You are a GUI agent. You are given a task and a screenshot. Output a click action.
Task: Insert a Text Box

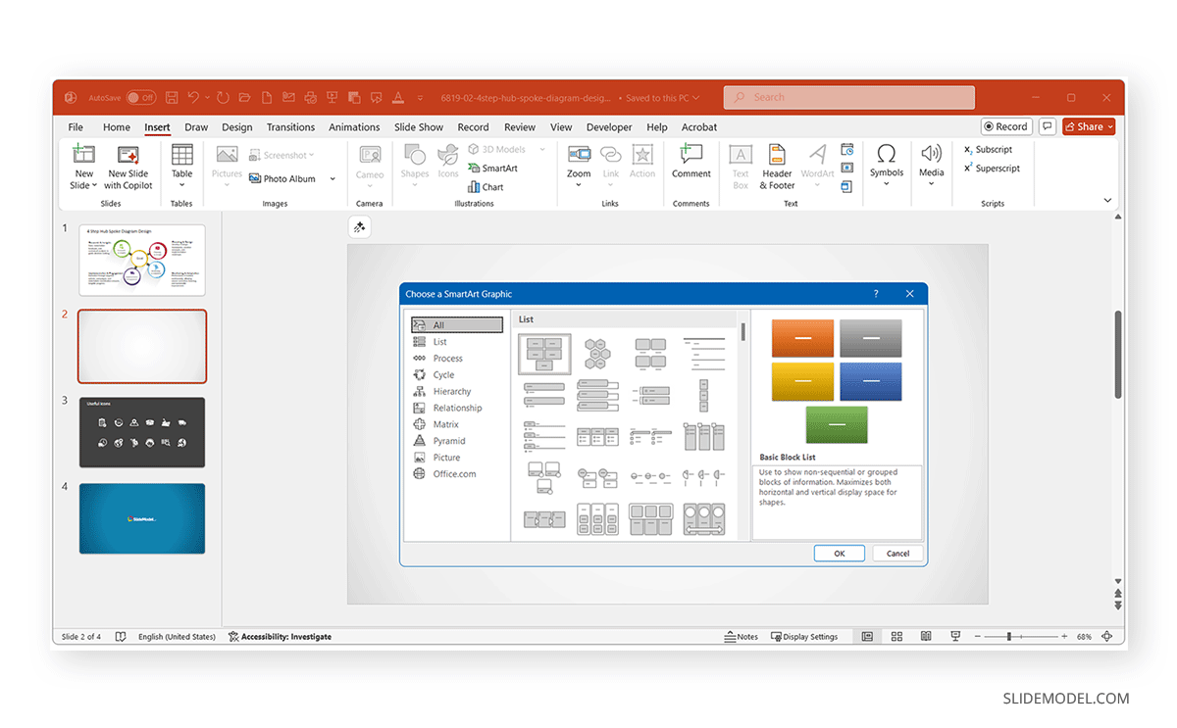[741, 165]
